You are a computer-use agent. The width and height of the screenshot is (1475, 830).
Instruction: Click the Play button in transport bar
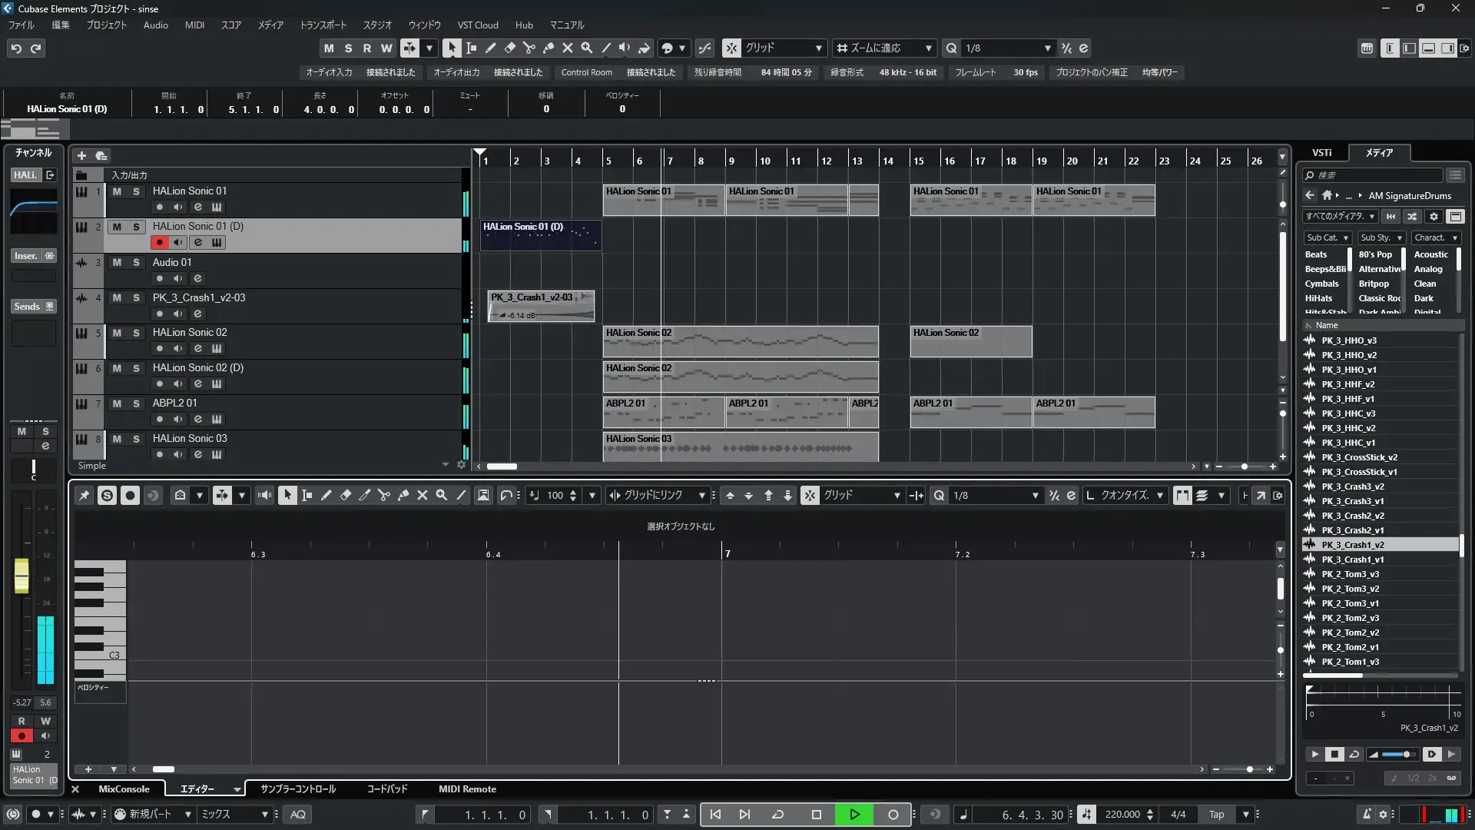coord(854,815)
